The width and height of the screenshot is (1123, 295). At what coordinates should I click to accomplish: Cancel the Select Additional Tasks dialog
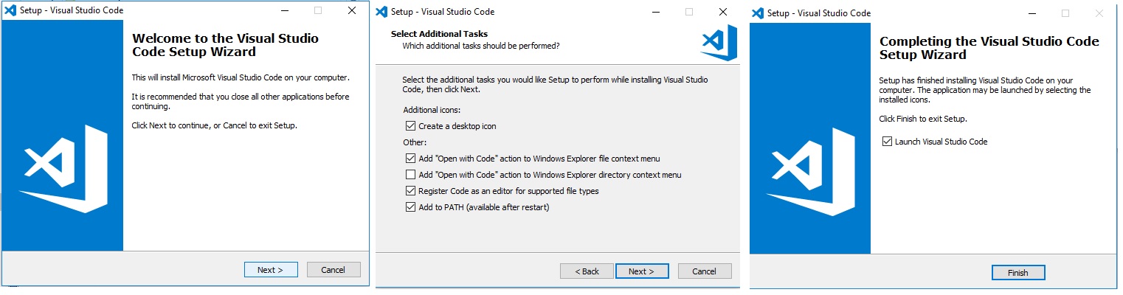[705, 271]
